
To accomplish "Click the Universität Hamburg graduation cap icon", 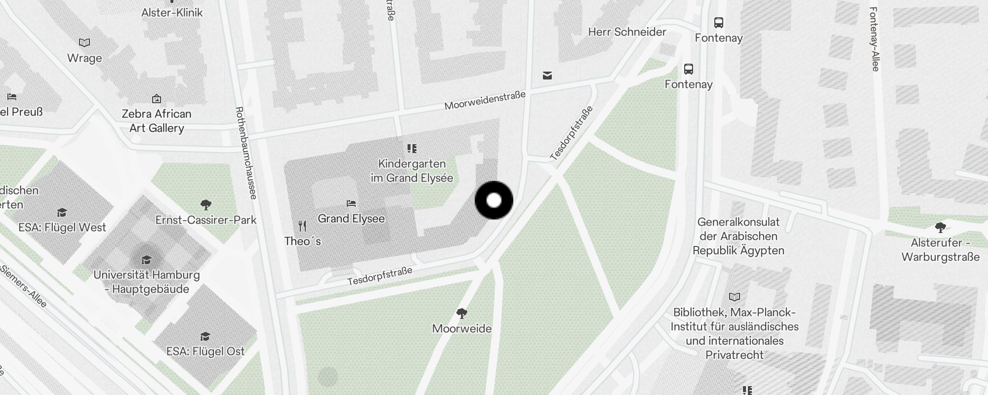I will 146,260.
